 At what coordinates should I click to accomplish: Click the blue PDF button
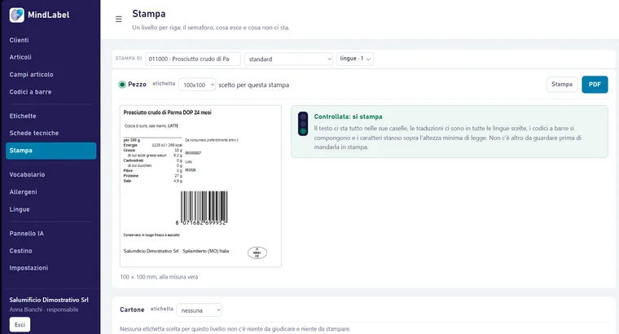click(595, 85)
